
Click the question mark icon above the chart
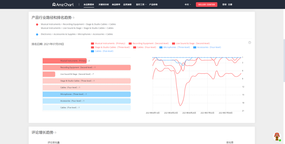[x=250, y=43]
